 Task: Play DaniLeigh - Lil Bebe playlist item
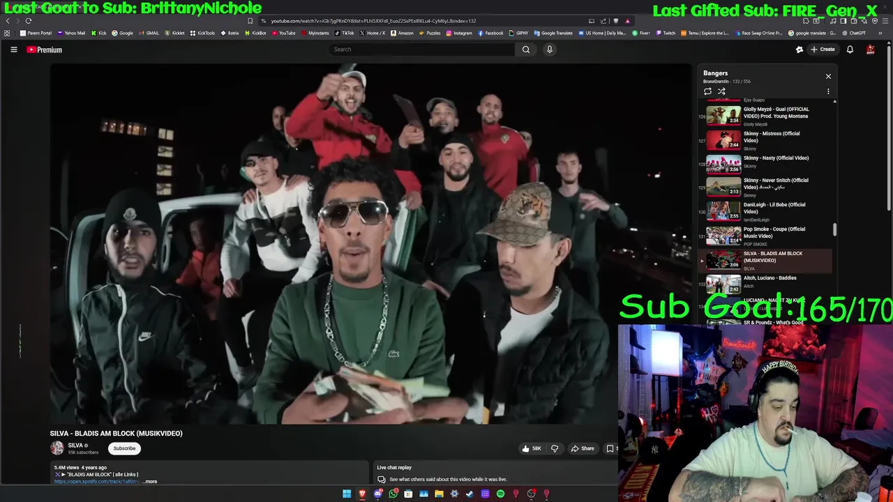(x=765, y=213)
